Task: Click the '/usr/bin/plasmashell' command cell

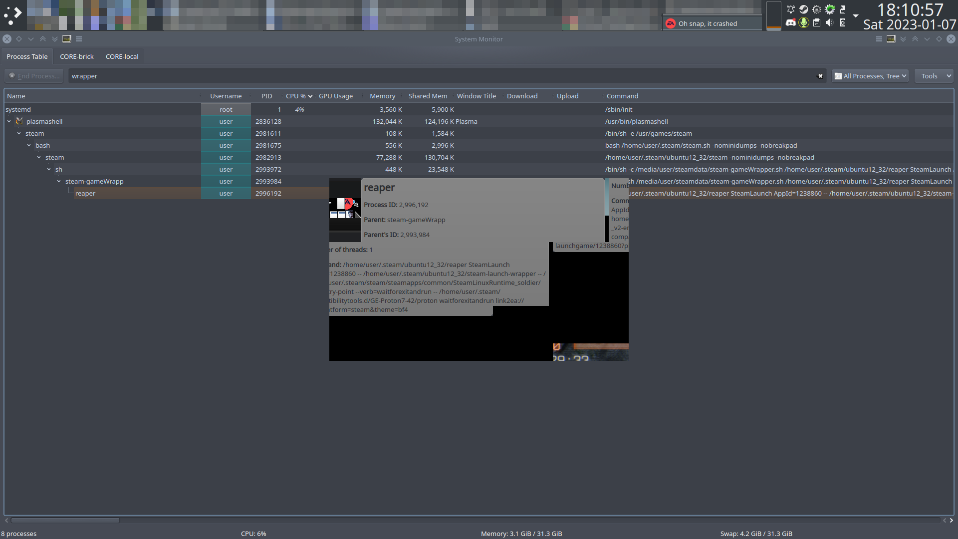Action: click(636, 121)
